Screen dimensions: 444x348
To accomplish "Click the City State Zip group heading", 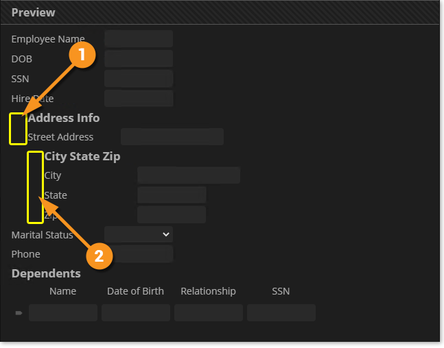I will coord(82,156).
